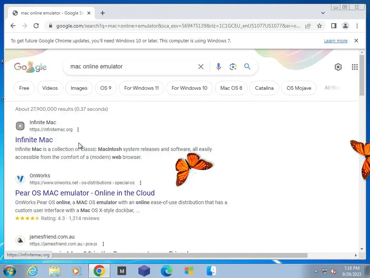Open more options for the OnWorks result
Viewport: 370px width, 278px height.
point(141,183)
